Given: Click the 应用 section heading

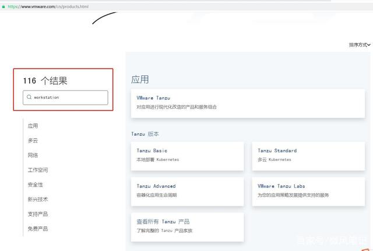Looking at the screenshot, I should (x=140, y=80).
